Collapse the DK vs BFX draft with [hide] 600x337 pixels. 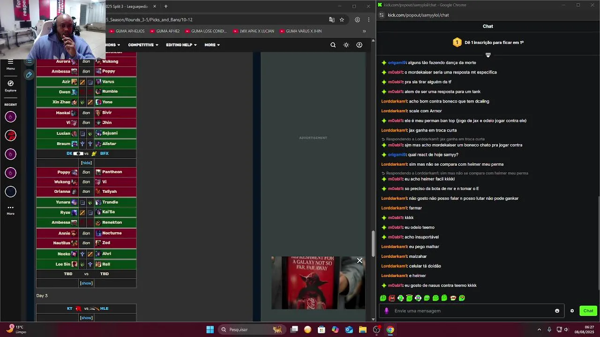[x=86, y=162]
